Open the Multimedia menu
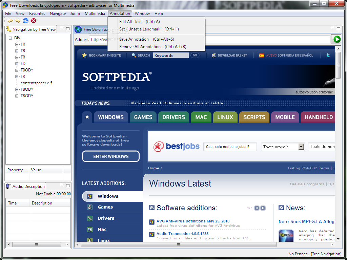 click(x=95, y=14)
